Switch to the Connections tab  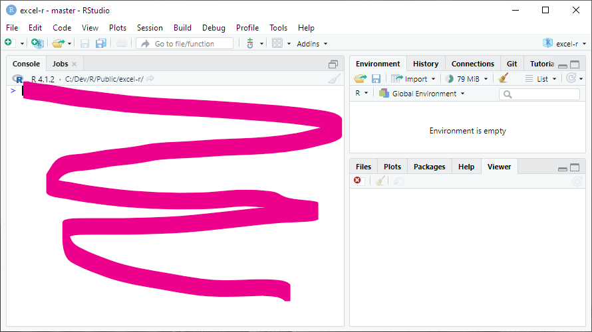coord(473,64)
